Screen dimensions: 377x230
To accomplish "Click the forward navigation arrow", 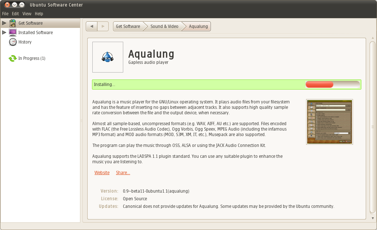I will pos(103,26).
